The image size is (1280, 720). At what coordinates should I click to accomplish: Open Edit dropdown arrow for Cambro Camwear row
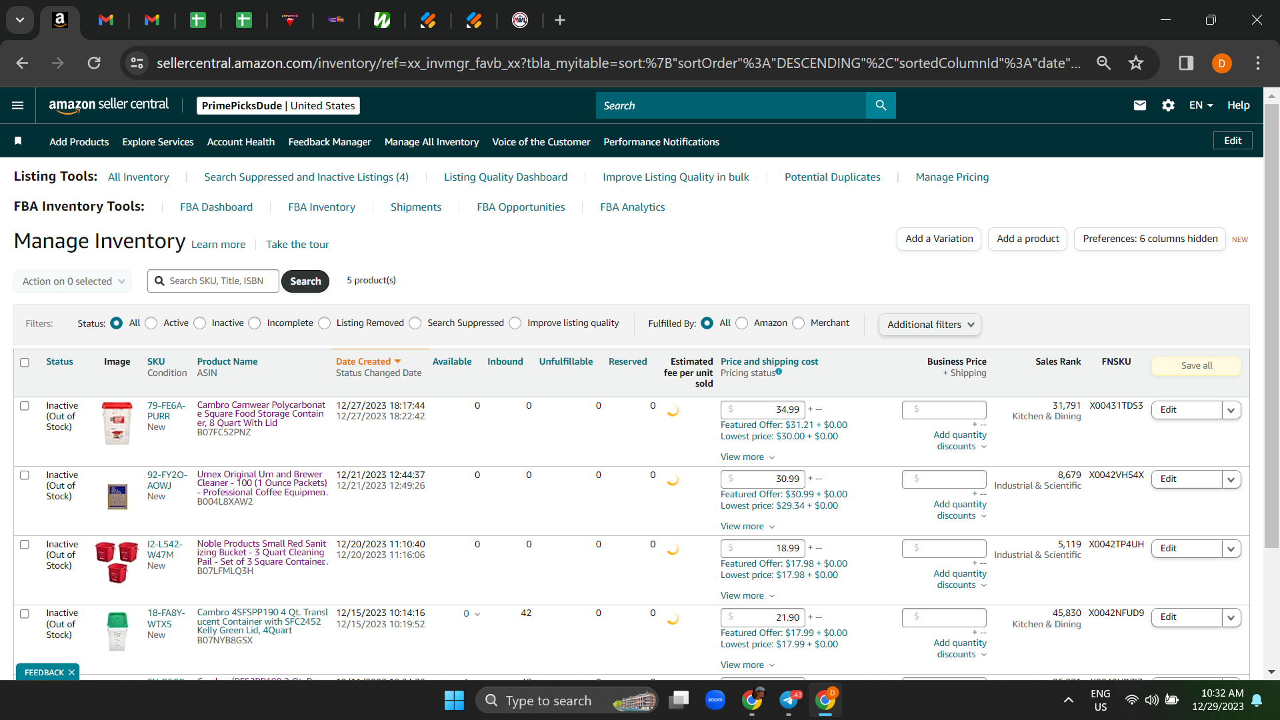click(1231, 410)
